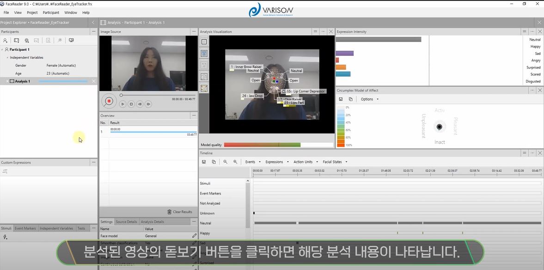This screenshot has width=544, height=270.
Task: Start analysis with the red record magnifier button
Action: (109, 101)
